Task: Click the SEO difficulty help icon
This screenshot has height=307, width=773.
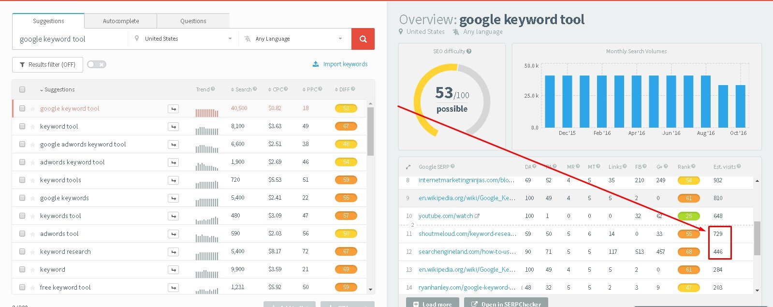Action: tap(469, 51)
